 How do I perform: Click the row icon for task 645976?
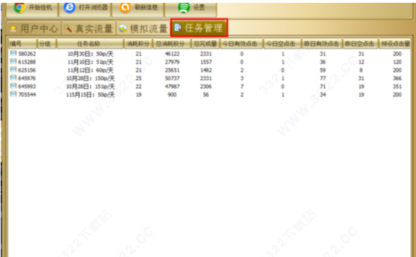click(x=13, y=78)
